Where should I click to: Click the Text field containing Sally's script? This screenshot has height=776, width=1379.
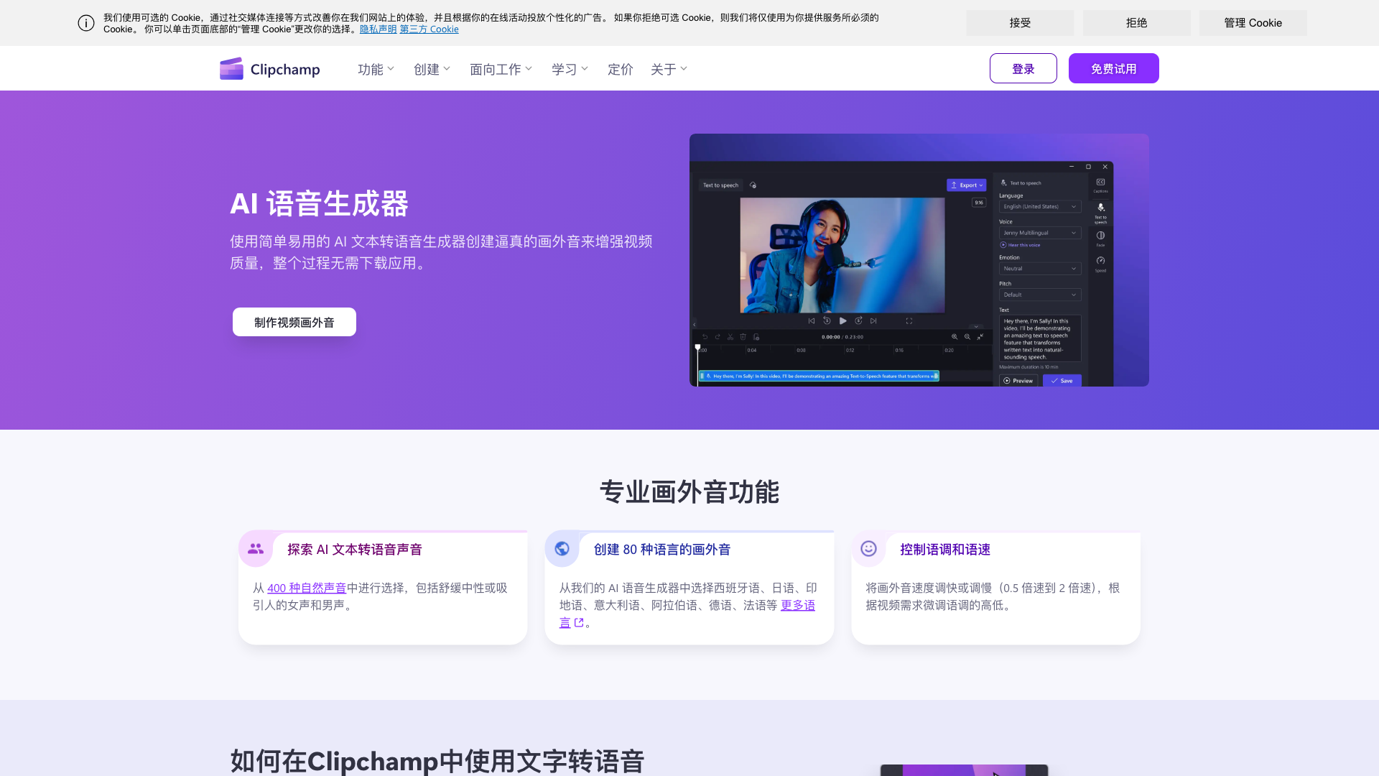pos(1040,338)
